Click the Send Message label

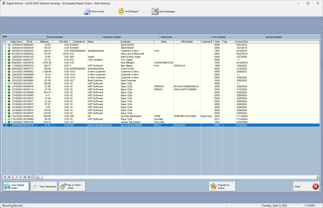click(167, 11)
